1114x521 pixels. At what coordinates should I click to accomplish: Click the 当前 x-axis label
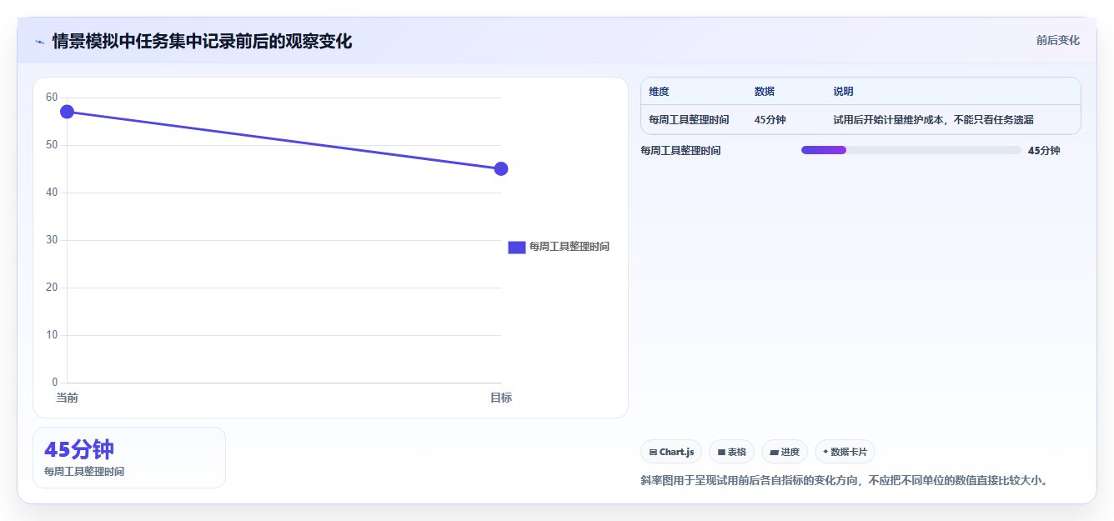click(68, 398)
